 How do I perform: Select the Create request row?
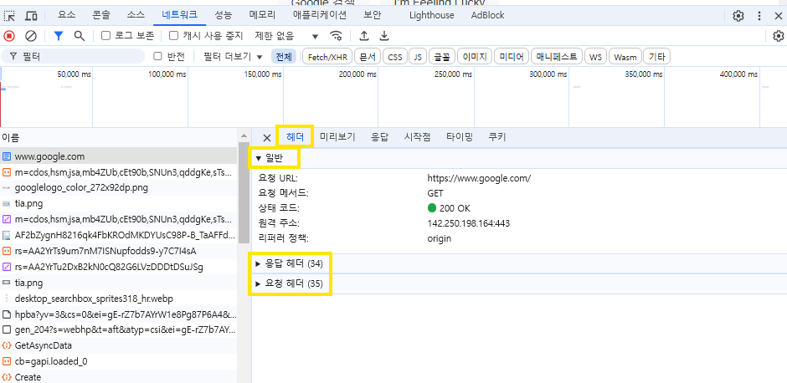coord(119,377)
